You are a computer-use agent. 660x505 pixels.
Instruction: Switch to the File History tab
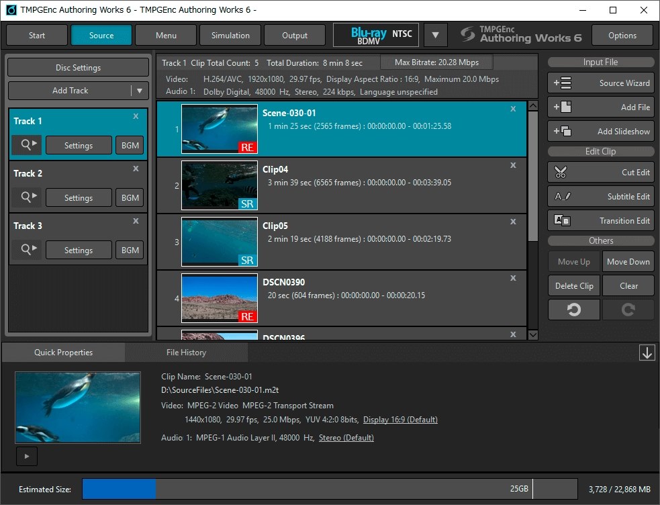pyautogui.click(x=186, y=353)
